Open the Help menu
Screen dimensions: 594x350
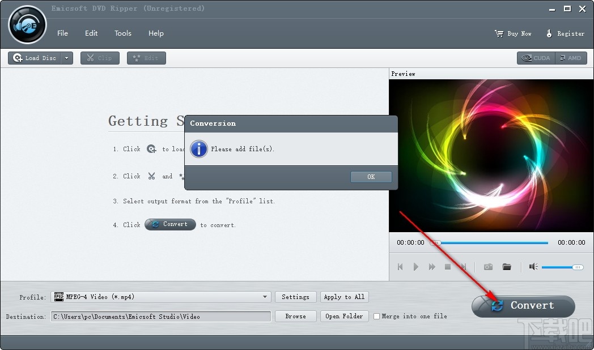coord(156,33)
